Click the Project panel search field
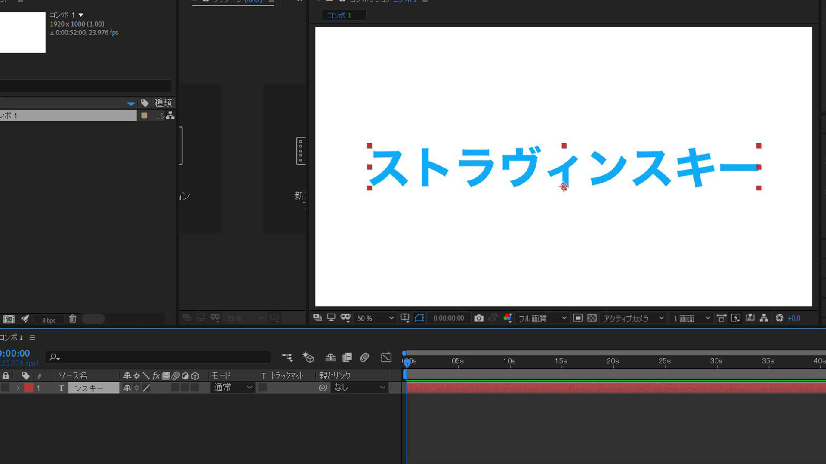The image size is (826, 464). pos(86,85)
